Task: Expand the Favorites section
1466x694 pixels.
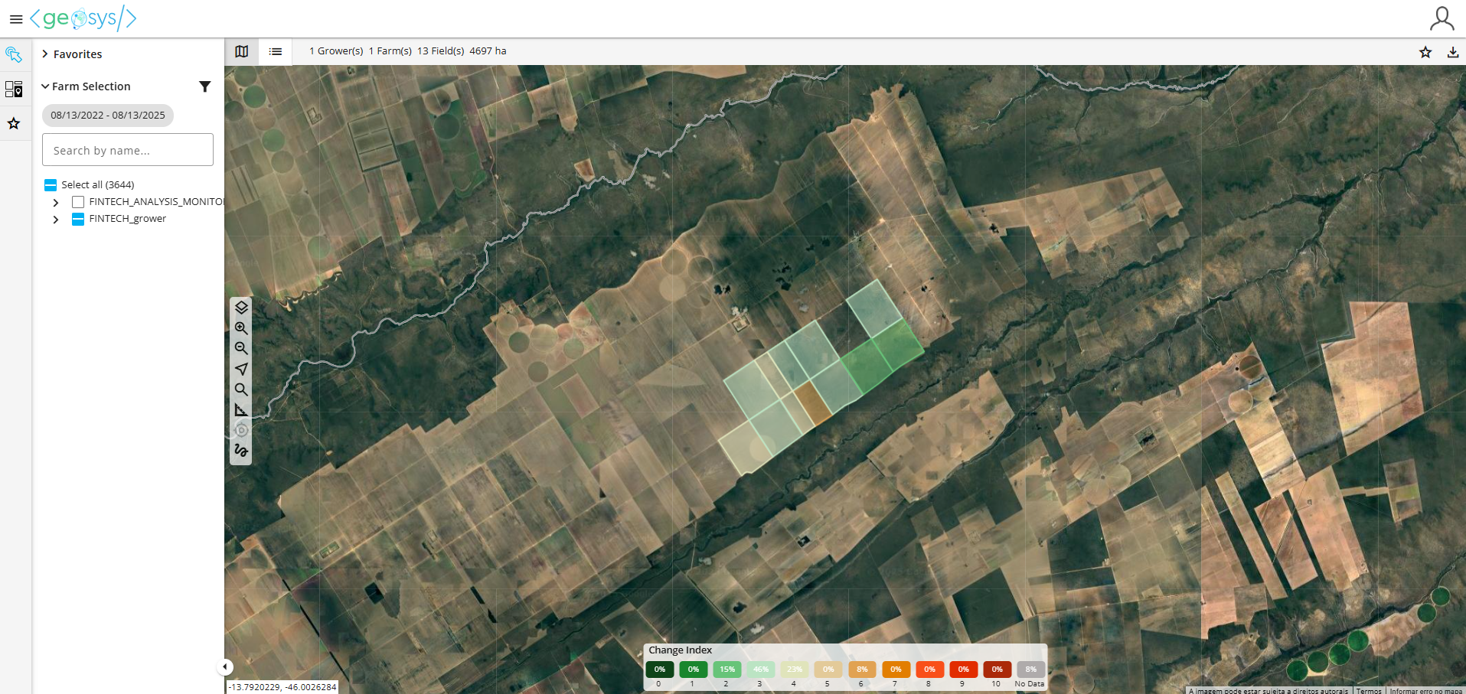Action: coord(45,54)
